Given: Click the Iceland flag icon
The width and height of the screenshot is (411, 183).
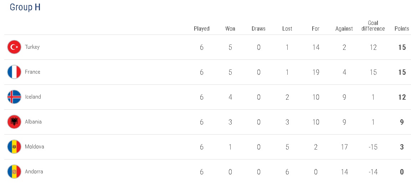Looking at the screenshot, I should click(x=14, y=97).
